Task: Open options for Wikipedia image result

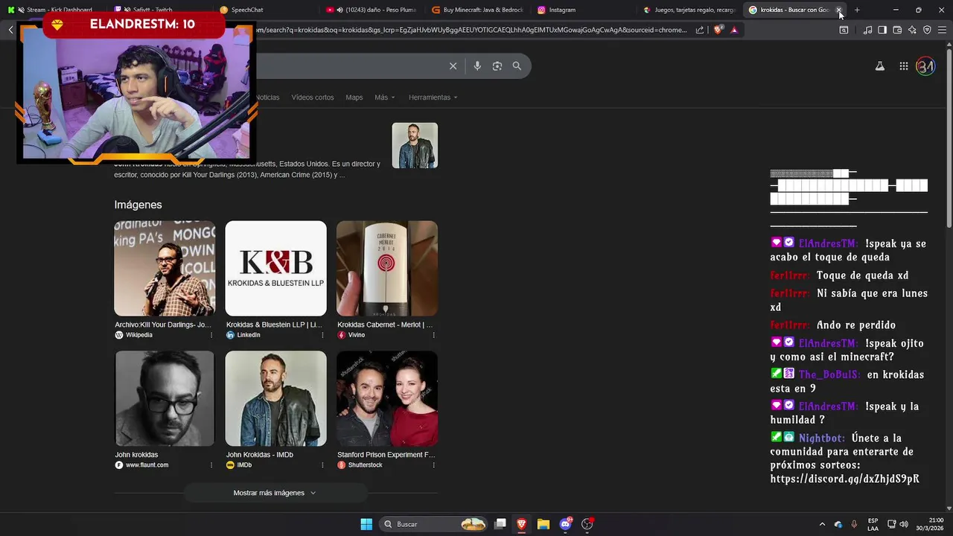Action: 211,335
